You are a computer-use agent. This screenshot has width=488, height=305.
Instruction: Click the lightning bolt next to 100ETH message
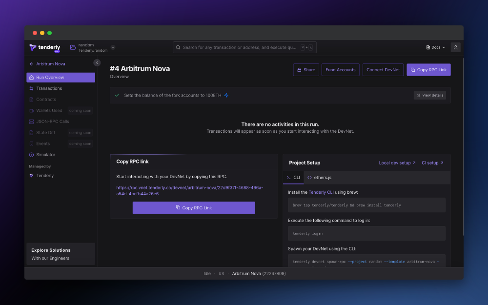click(226, 95)
